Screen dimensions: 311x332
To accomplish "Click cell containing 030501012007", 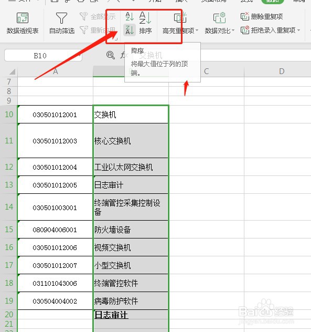I will point(55,265).
